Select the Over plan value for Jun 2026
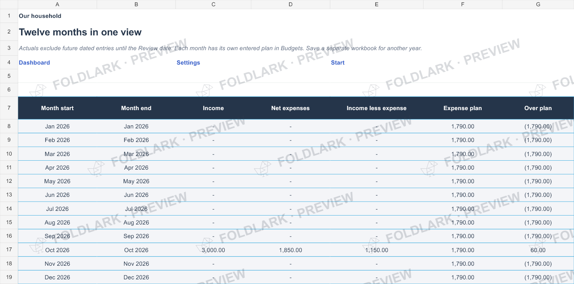The image size is (574, 284). point(538,195)
